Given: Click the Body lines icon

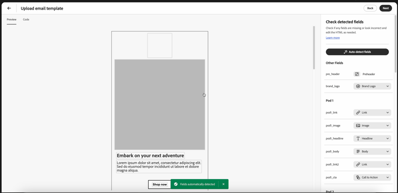Looking at the screenshot, I should [358, 152].
